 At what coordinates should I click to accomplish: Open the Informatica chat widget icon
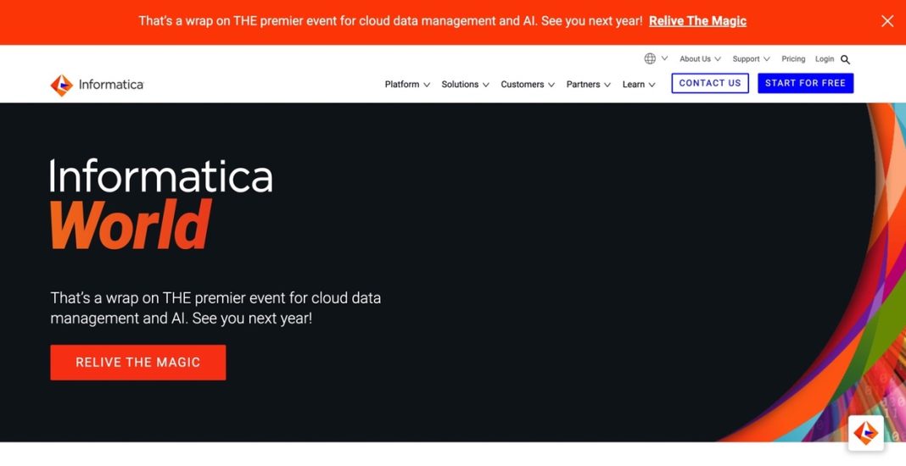[865, 432]
